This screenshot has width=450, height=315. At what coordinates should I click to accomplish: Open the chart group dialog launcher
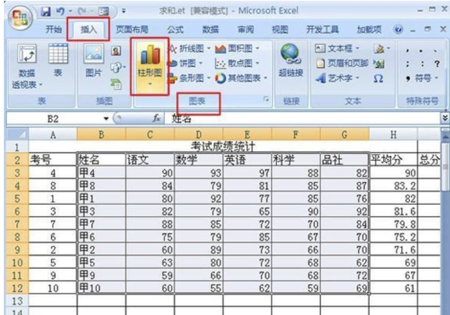click(266, 100)
